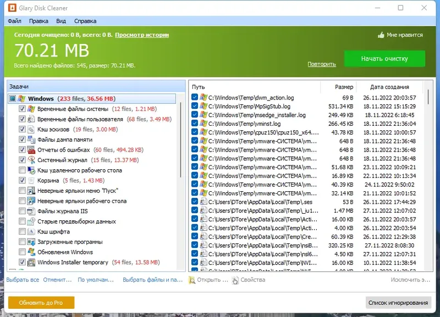The image size is (440, 317).
Task: Click the Временные файлы пользователя icon
Action: [x=31, y=119]
